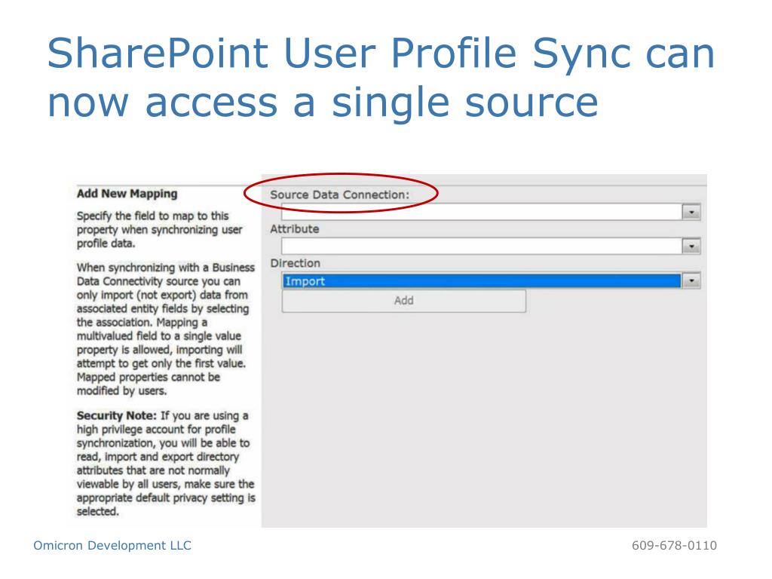772x579 pixels.
Task: Click the Direction label
Action: (295, 263)
